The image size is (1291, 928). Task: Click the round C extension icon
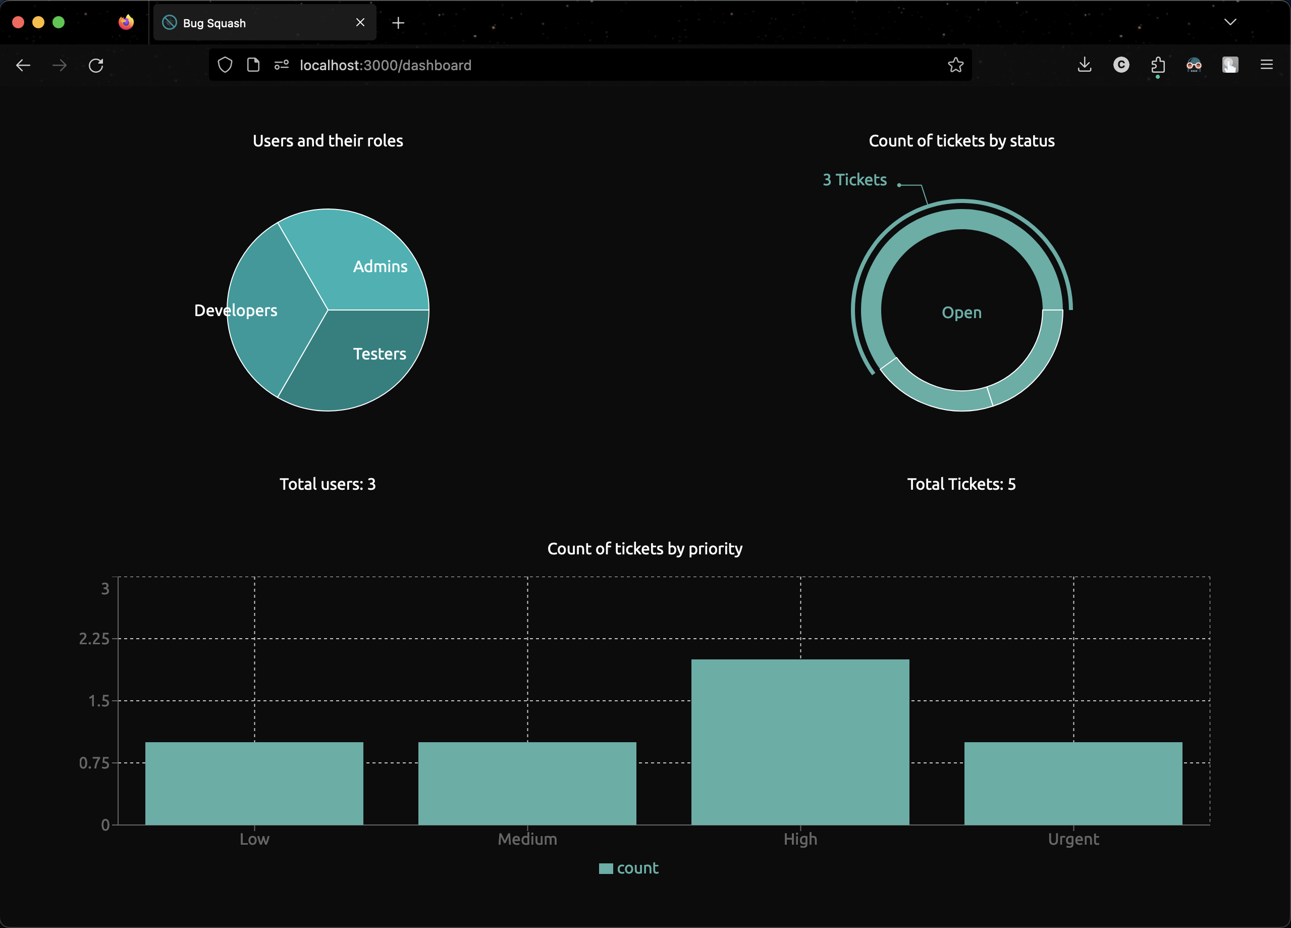1121,65
